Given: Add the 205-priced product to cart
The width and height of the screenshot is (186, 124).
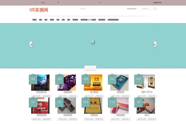Looking at the screenshot, I should point(89,119).
